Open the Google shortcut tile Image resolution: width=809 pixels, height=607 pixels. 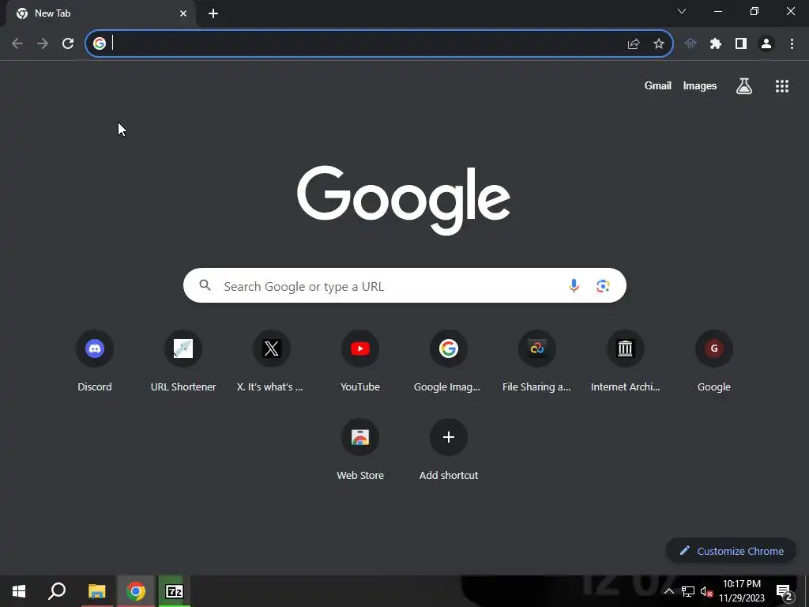[714, 360]
